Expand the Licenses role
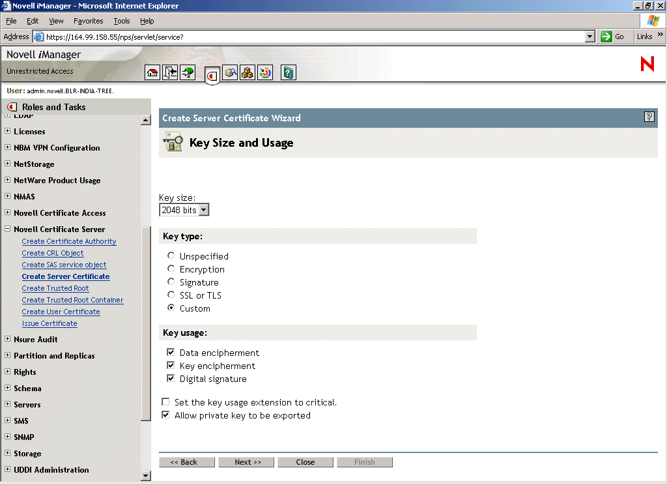Viewport: 667px width, 485px height. (8, 131)
